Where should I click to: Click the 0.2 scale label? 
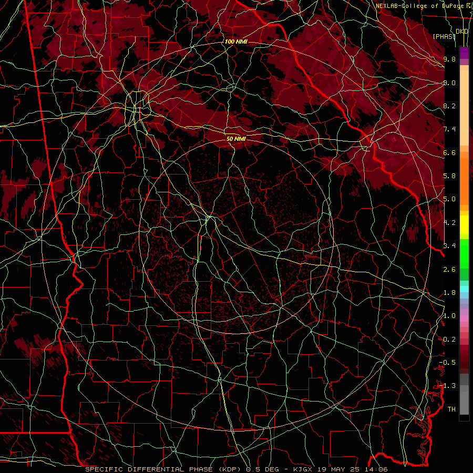pyautogui.click(x=449, y=340)
